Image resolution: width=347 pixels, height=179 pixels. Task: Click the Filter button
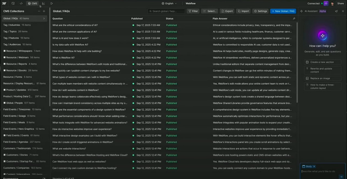click(193, 11)
